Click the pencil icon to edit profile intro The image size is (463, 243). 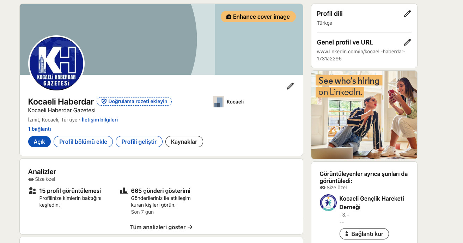[290, 86]
